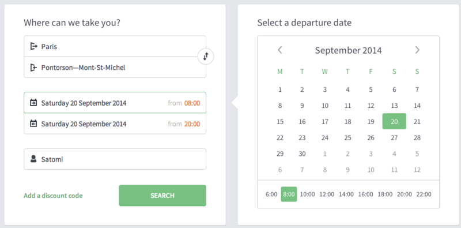Open the return date field showing 20:00
This screenshot has width=461, height=228.
[115, 124]
